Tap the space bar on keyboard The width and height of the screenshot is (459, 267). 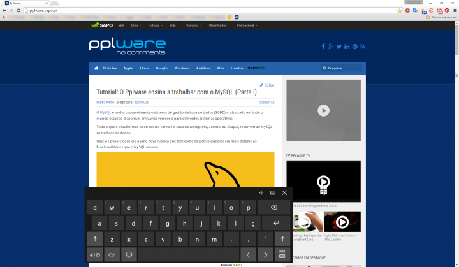coord(189,255)
